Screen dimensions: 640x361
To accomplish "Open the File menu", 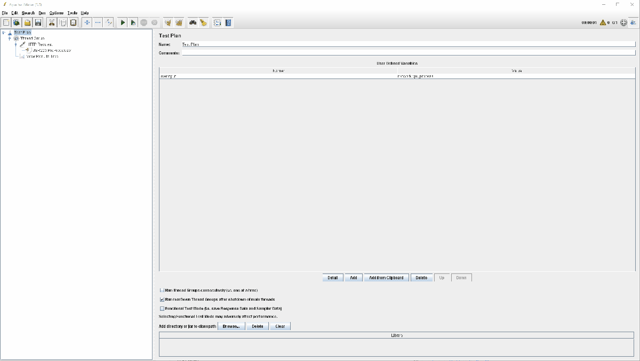I will pyautogui.click(x=5, y=13).
